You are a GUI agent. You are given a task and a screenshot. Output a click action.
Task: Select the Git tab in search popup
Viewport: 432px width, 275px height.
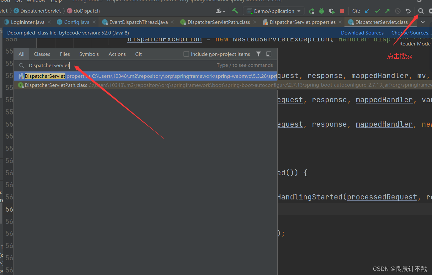(138, 54)
